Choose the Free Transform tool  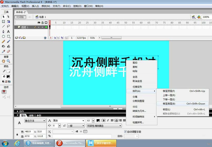[3, 21]
